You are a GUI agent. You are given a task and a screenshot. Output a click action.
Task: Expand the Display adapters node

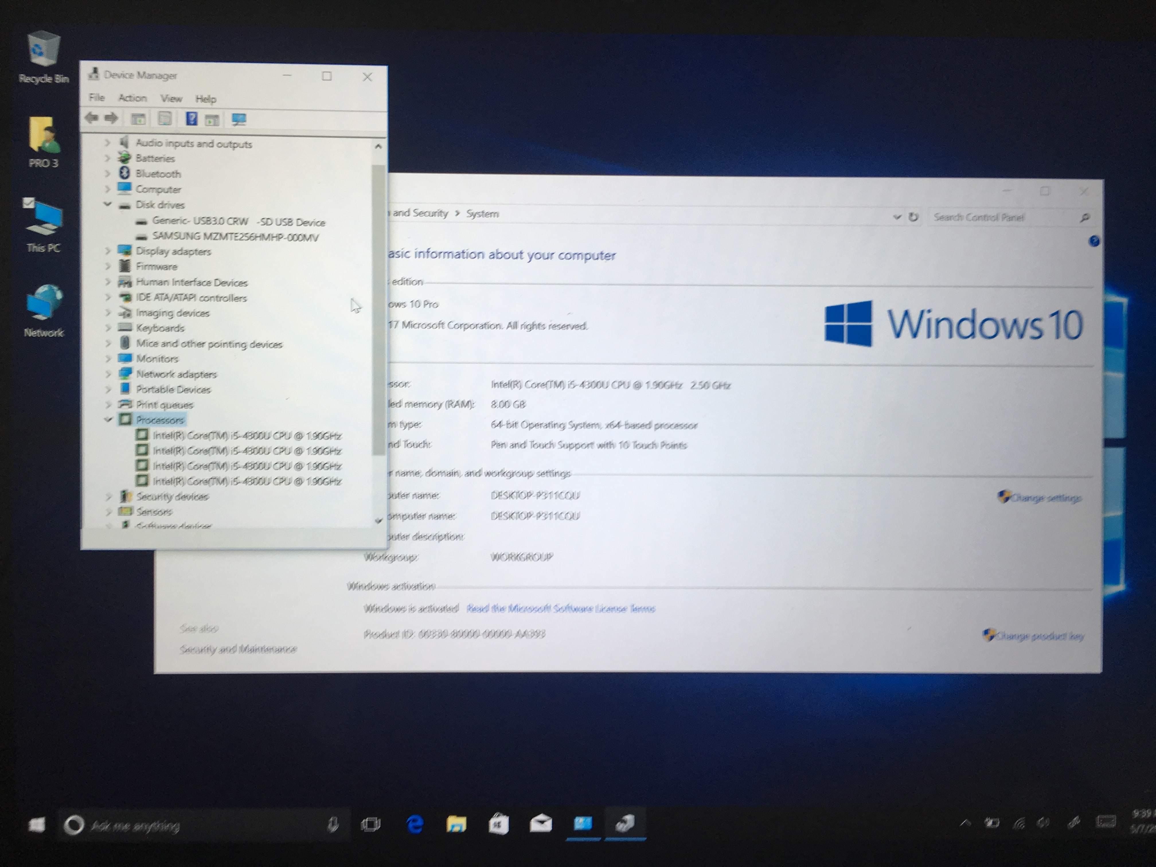tap(108, 251)
